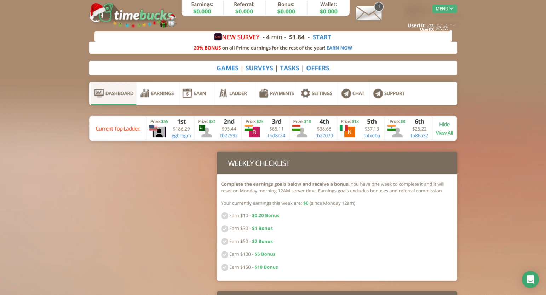Open the Support tab

[389, 93]
